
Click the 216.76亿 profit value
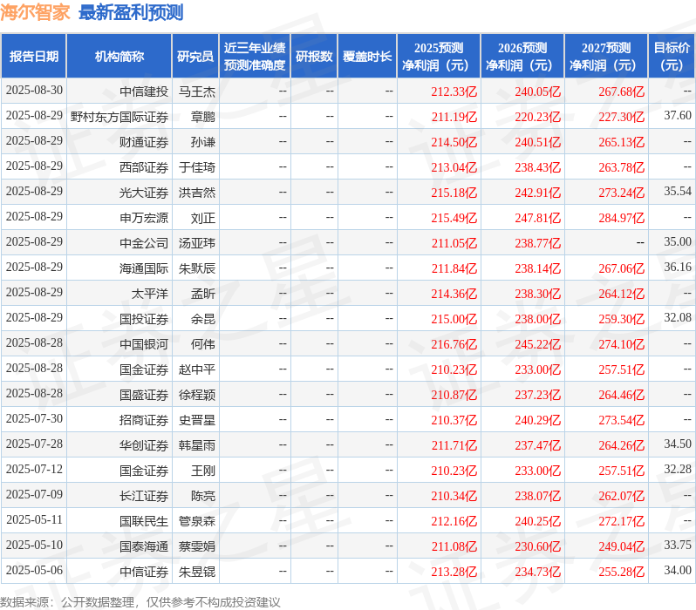click(454, 345)
